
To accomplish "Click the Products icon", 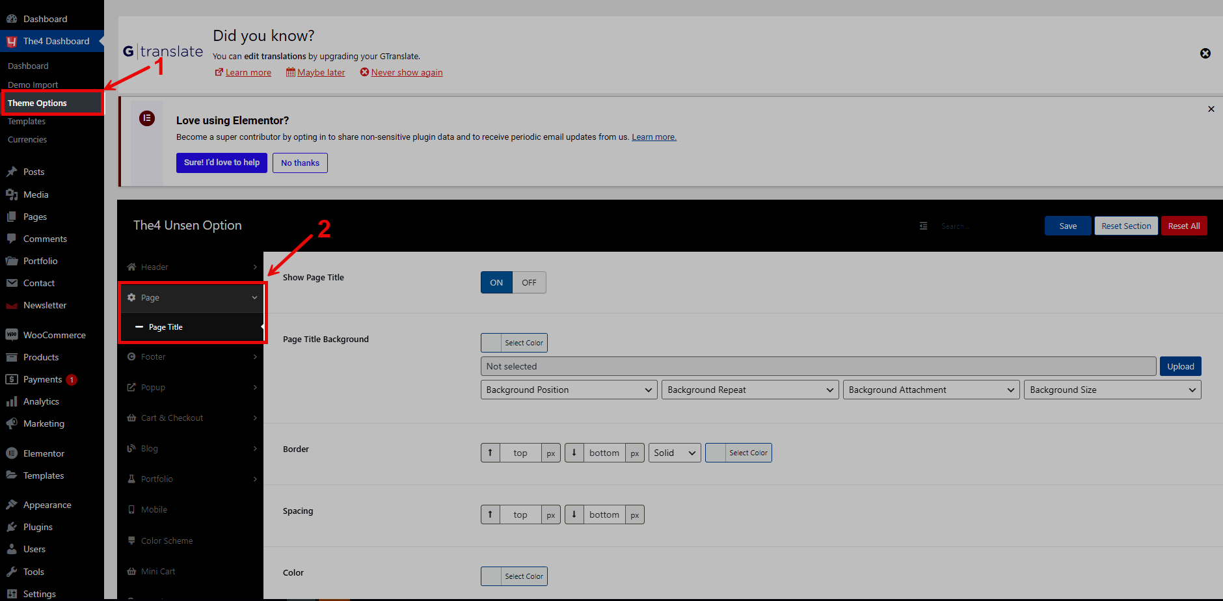I will point(12,357).
